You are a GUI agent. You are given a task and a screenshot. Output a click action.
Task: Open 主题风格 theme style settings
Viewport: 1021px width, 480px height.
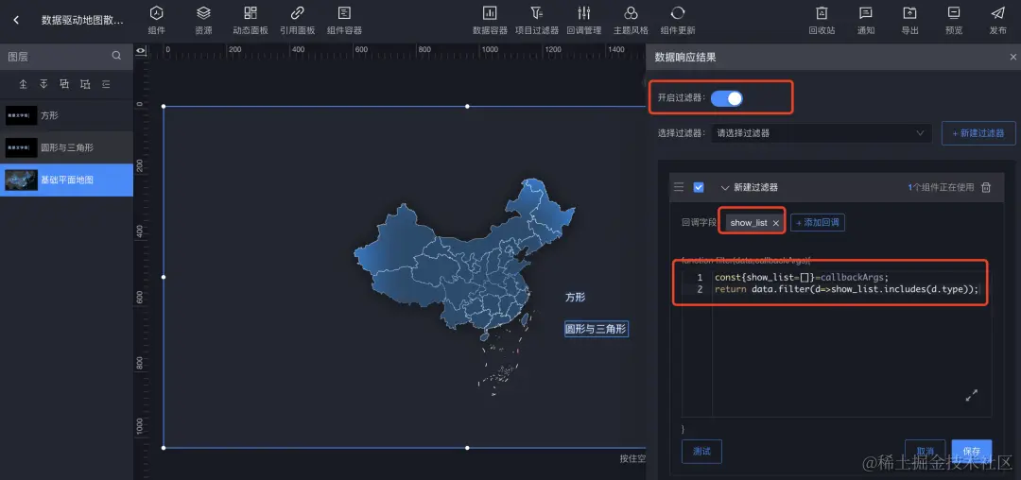pyautogui.click(x=631, y=20)
